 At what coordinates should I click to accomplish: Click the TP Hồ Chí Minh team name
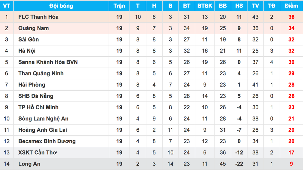[x=38, y=107]
